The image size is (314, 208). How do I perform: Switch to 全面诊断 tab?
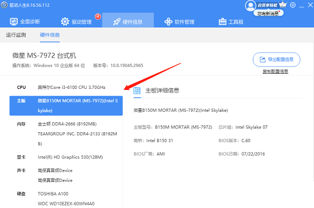[x=25, y=21]
